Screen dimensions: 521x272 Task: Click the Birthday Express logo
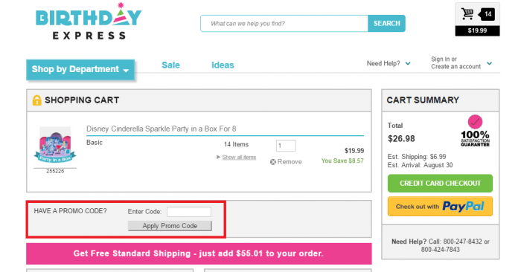click(89, 22)
